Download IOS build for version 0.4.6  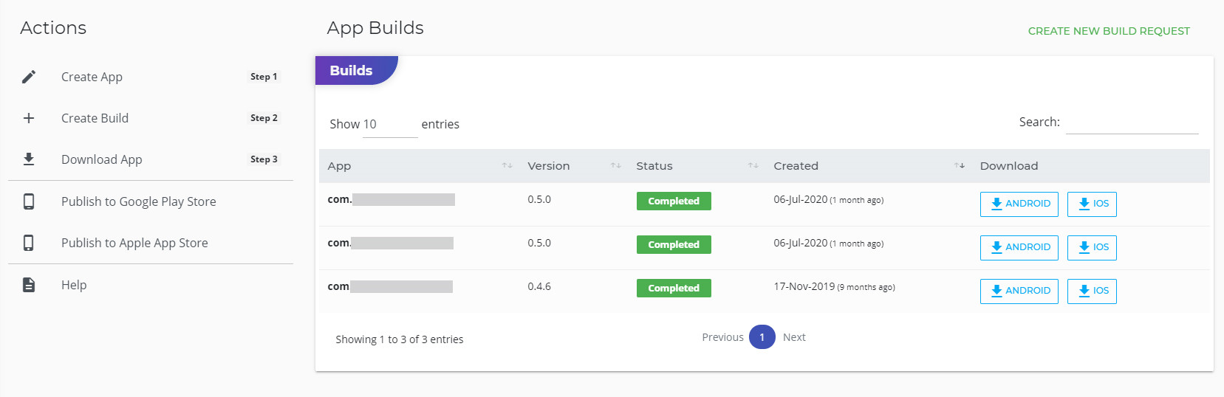pyautogui.click(x=1091, y=291)
